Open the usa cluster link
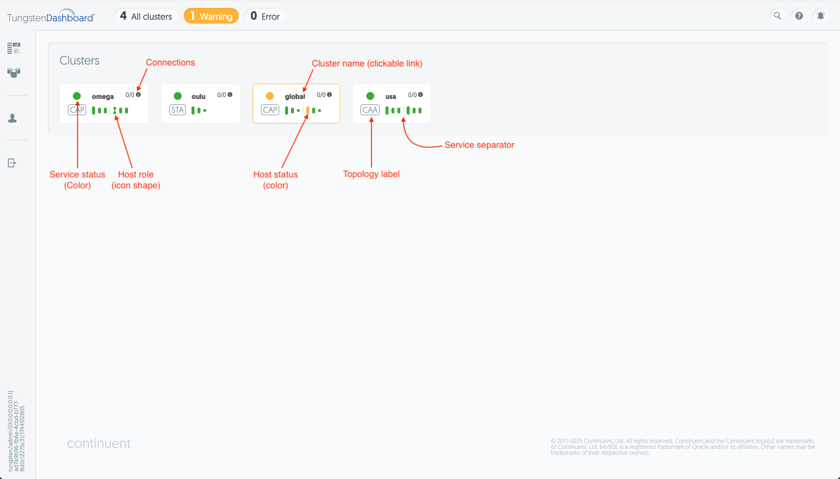 [x=391, y=96]
